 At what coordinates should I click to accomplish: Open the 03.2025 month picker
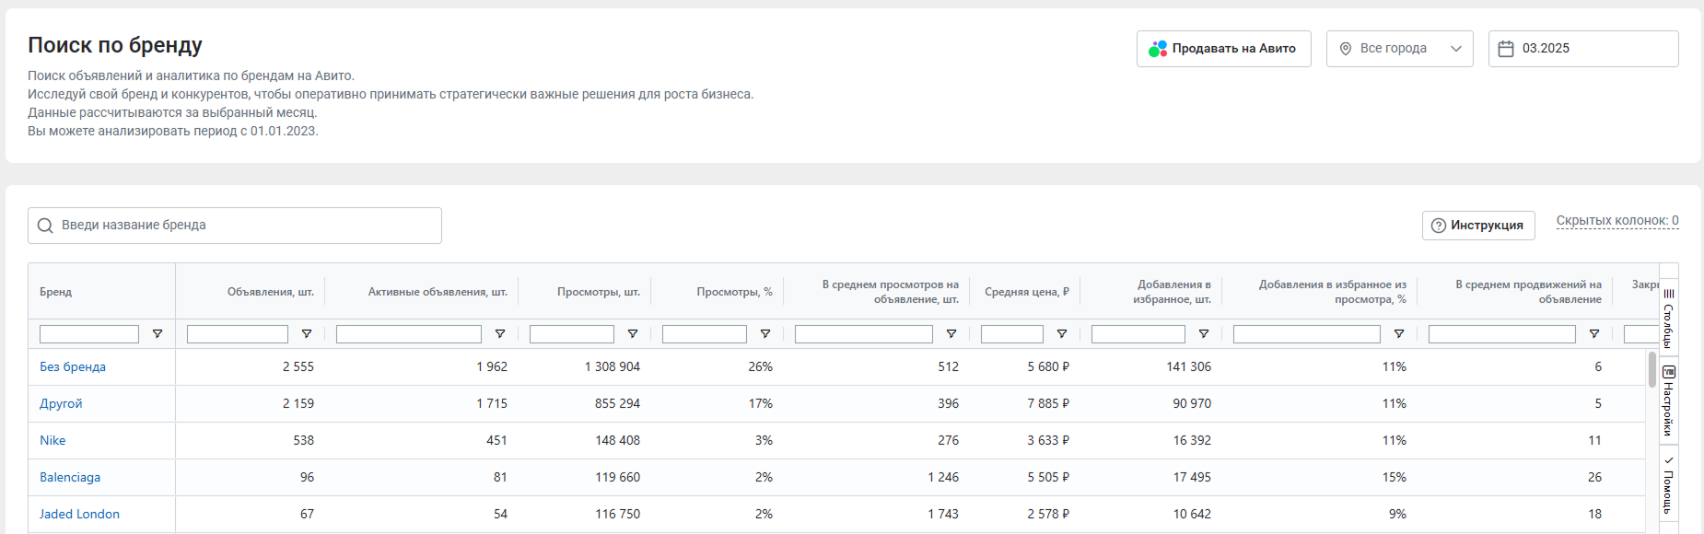click(x=1583, y=49)
